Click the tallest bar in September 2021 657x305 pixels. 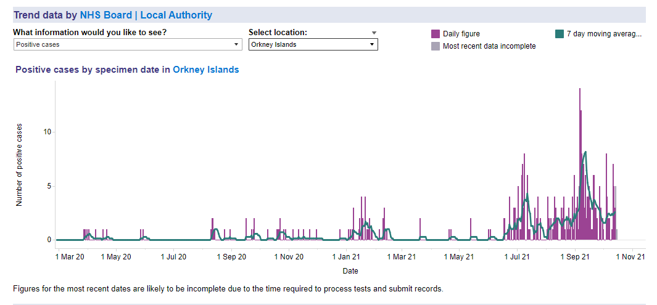(x=579, y=163)
